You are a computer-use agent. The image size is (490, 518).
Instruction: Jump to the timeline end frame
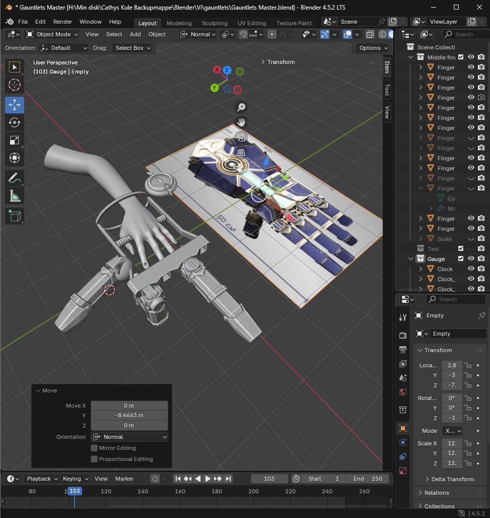point(228,479)
